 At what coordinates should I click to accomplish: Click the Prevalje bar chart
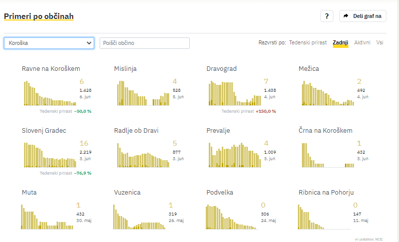(234, 155)
